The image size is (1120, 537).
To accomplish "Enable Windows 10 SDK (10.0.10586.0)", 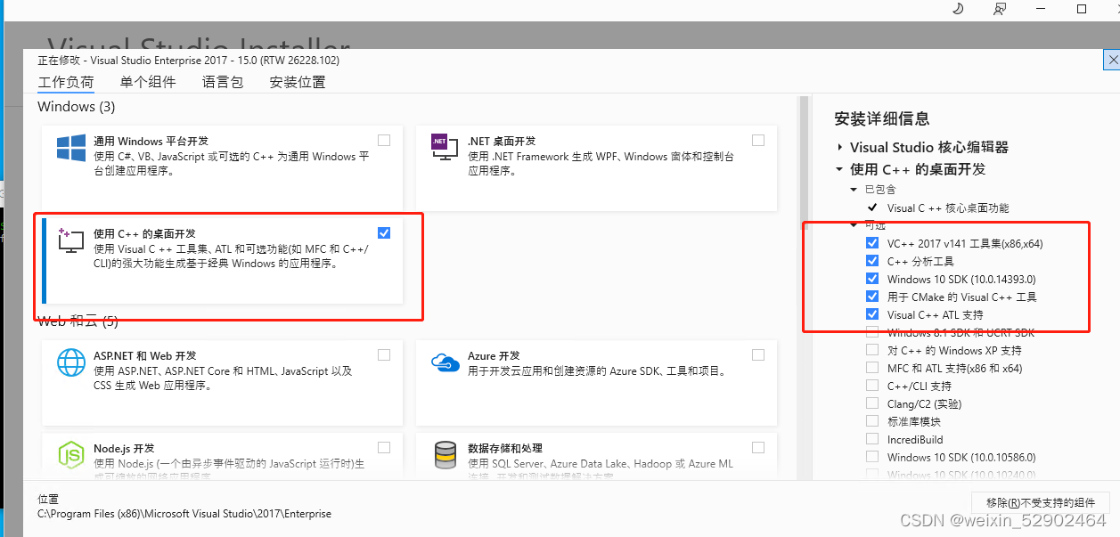I will [872, 457].
